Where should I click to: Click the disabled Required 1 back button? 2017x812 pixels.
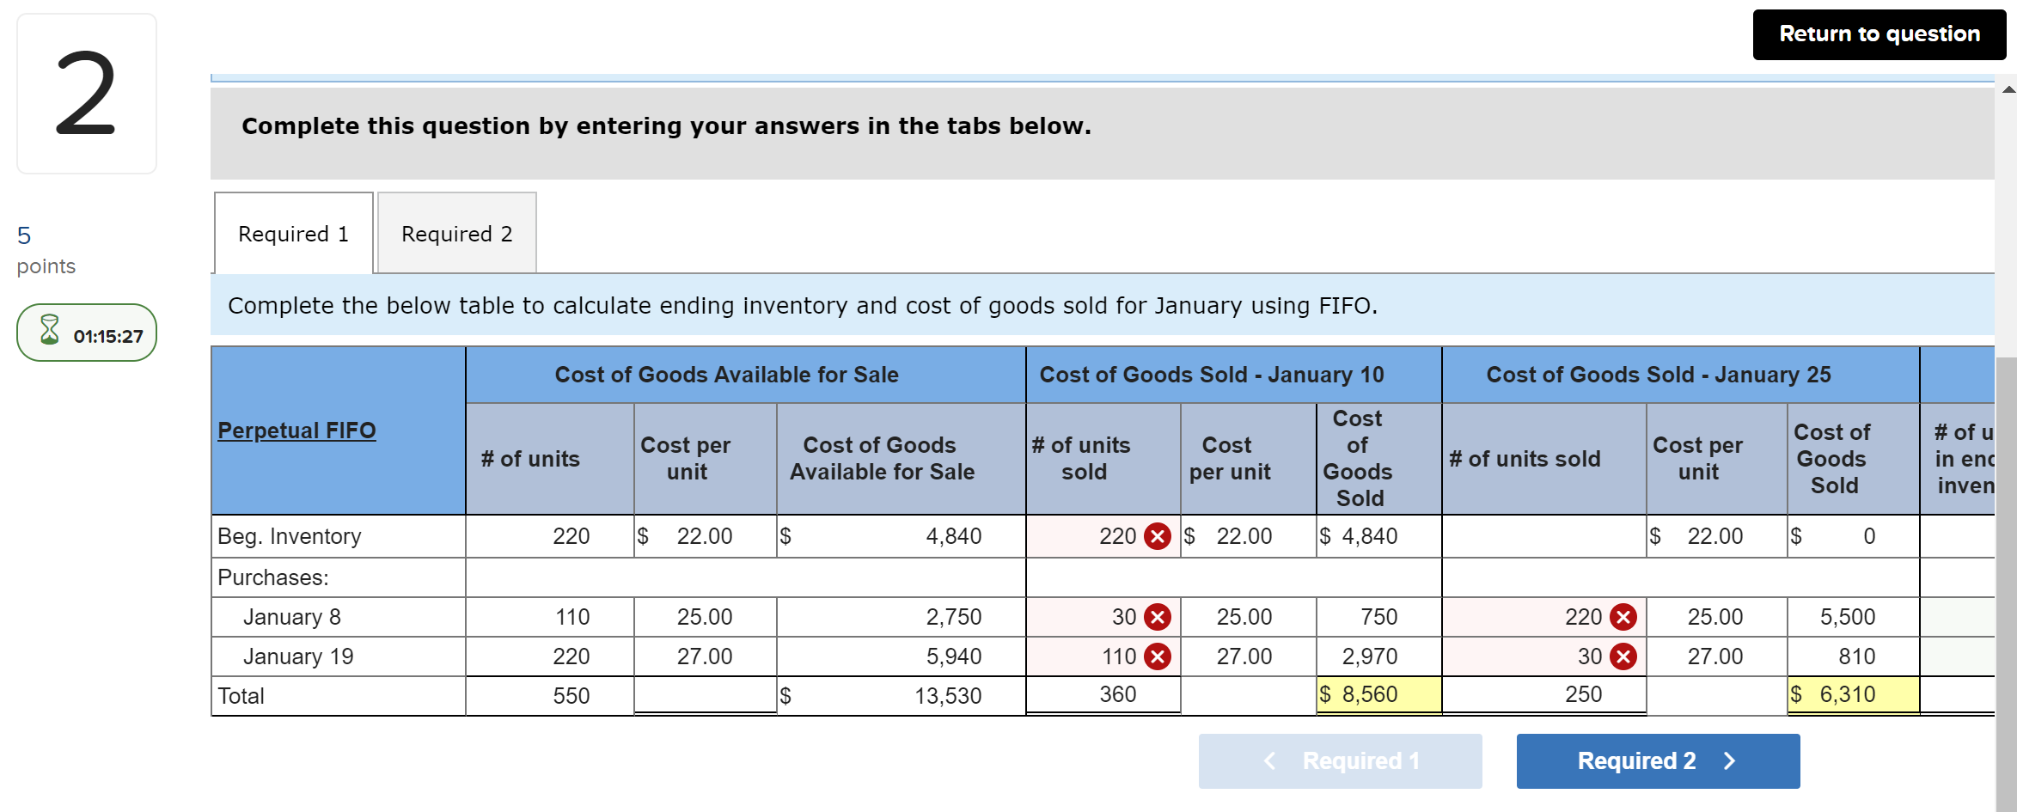click(1339, 760)
